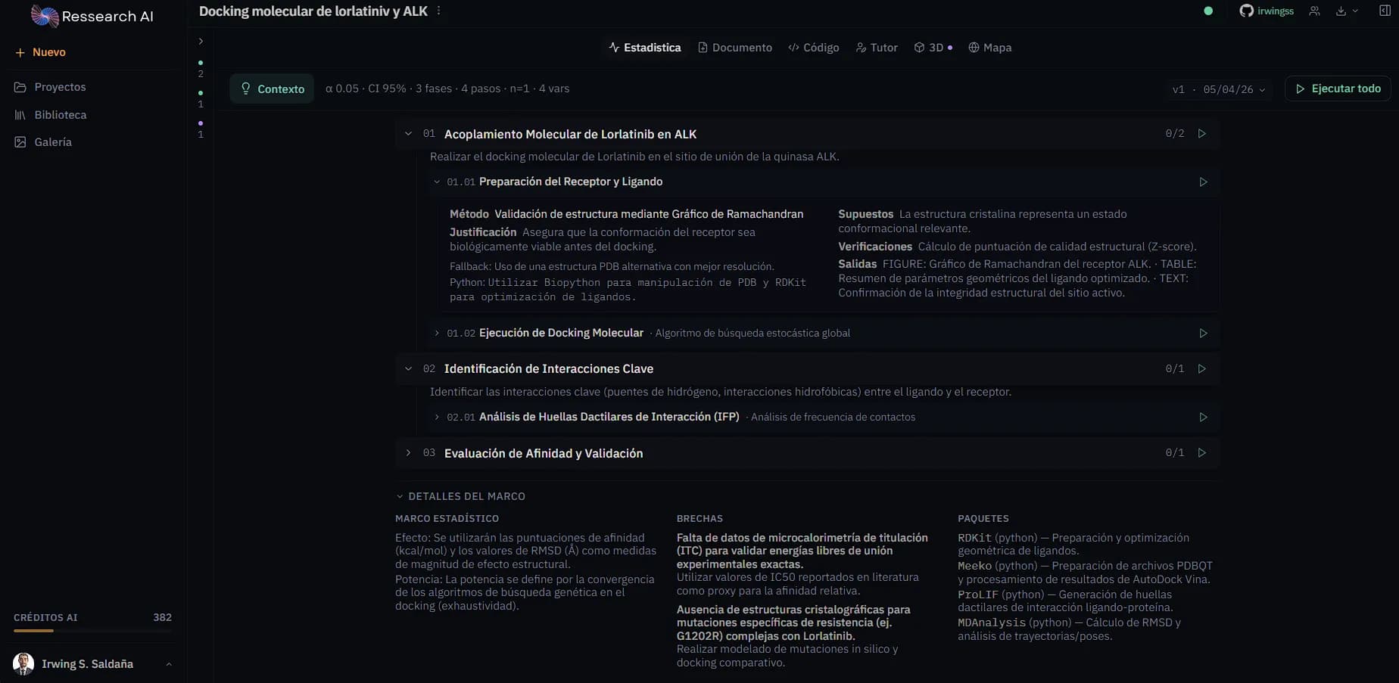Run step 01.02 Ejecución de Docking play icon
Image resolution: width=1399 pixels, height=683 pixels.
pyautogui.click(x=1203, y=334)
